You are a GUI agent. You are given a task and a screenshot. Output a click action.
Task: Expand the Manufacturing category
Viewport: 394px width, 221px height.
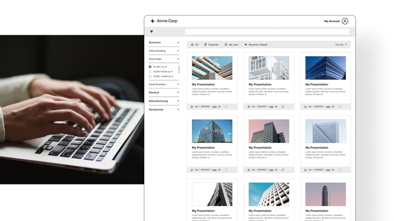178,101
